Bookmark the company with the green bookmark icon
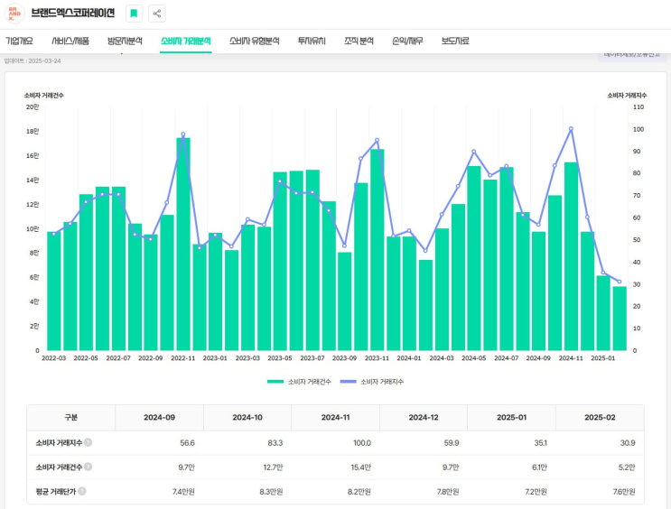The height and width of the screenshot is (509, 671). [x=134, y=14]
